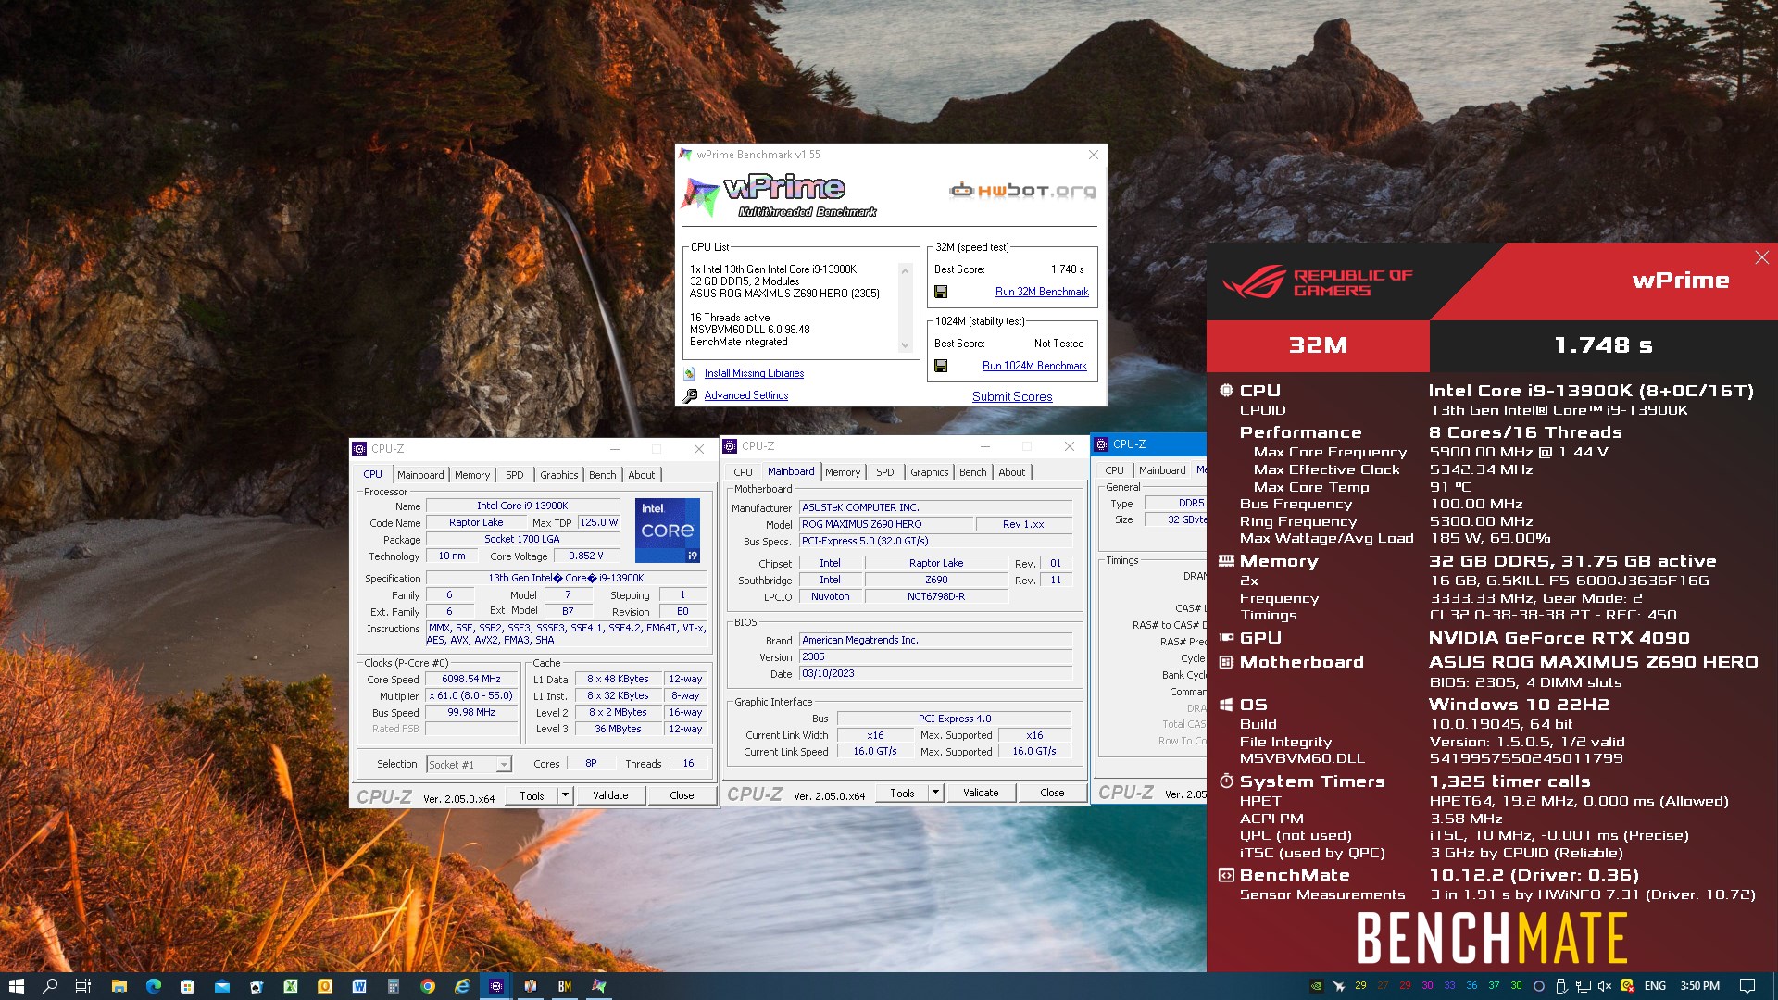Screen dimensions: 1778x1000
Task: Open About tab in first CPU-Z window
Action: point(642,475)
